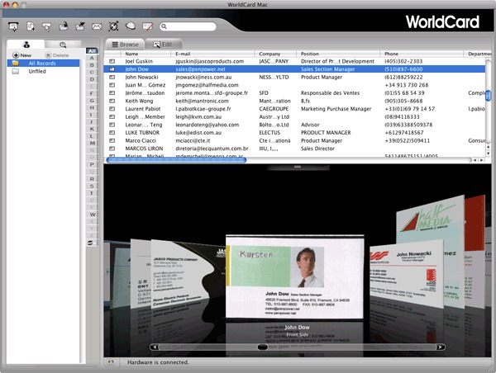Click the envelope email toolbar icon

coord(97,26)
